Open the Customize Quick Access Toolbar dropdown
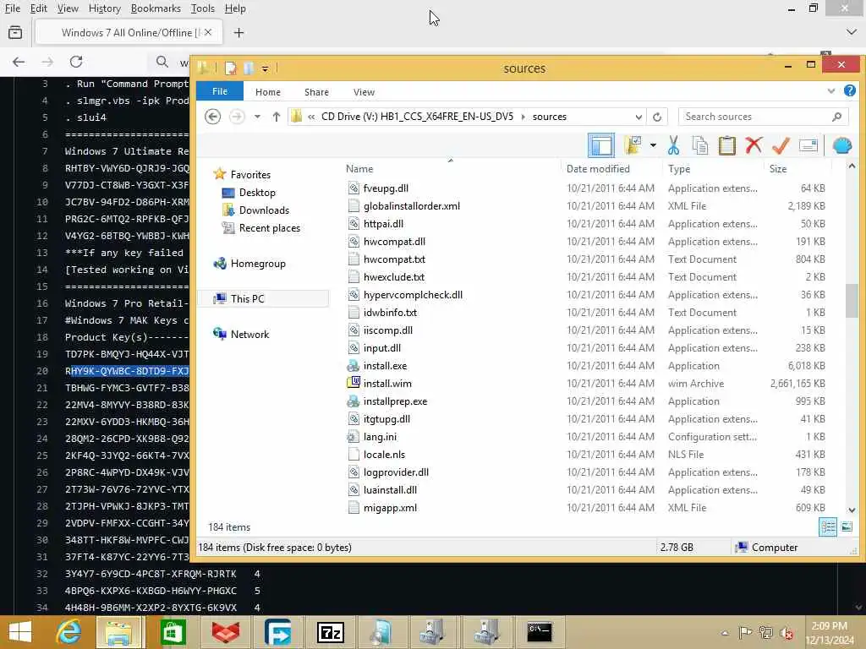The height and width of the screenshot is (649, 866). [265, 69]
